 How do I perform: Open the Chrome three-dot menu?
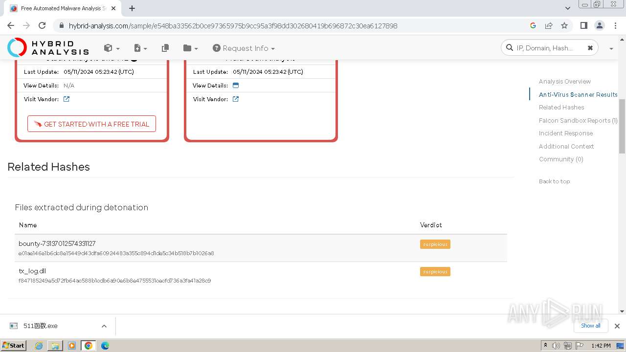[615, 25]
